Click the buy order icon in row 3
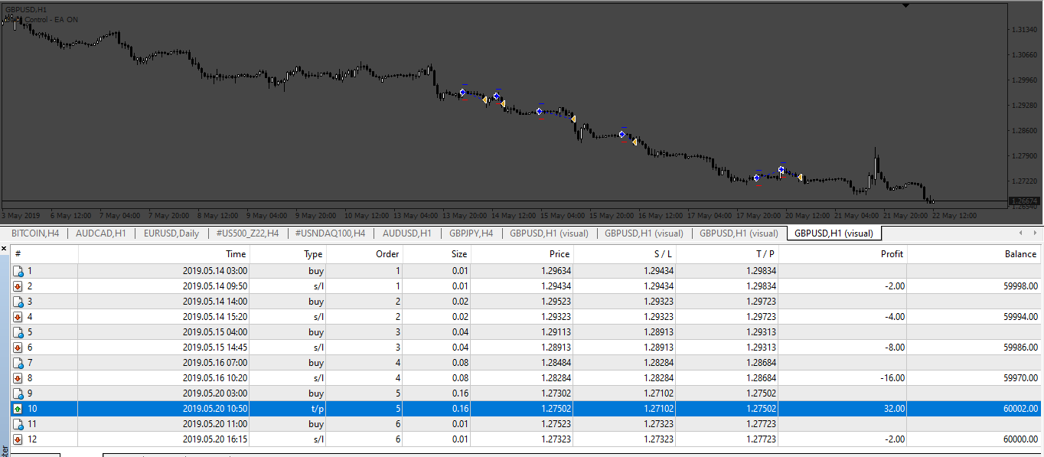This screenshot has height=457, width=1044. click(18, 302)
